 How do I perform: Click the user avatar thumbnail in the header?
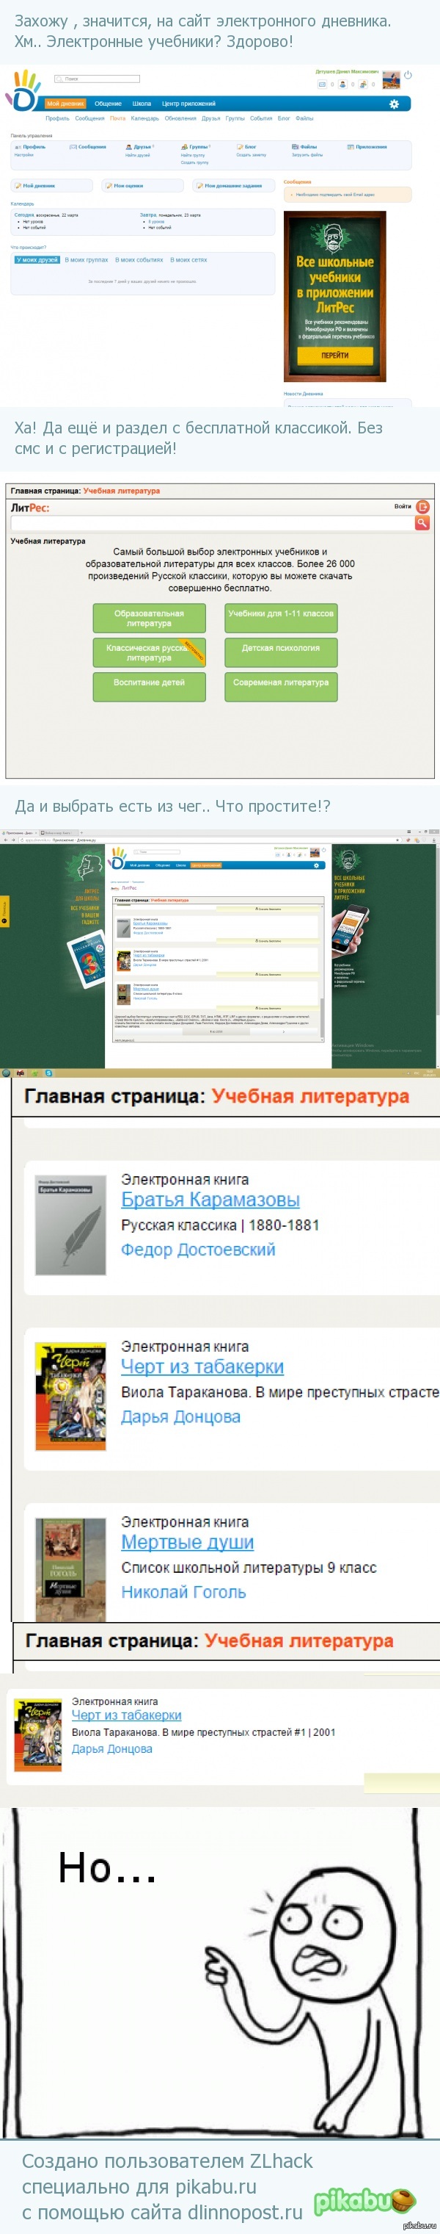coord(392,81)
